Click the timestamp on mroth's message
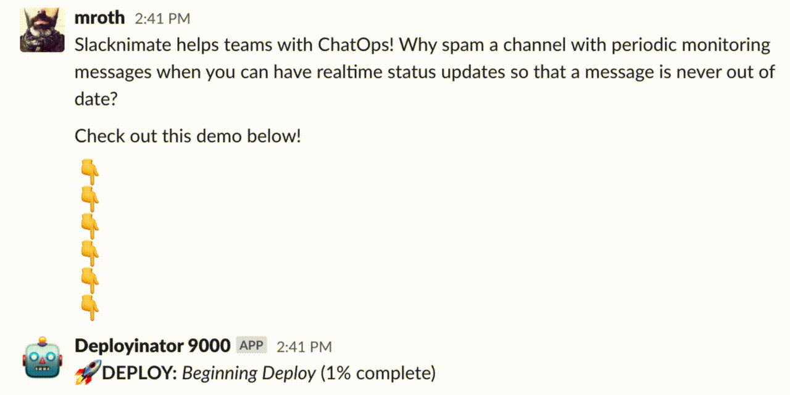The image size is (790, 395). click(x=162, y=19)
